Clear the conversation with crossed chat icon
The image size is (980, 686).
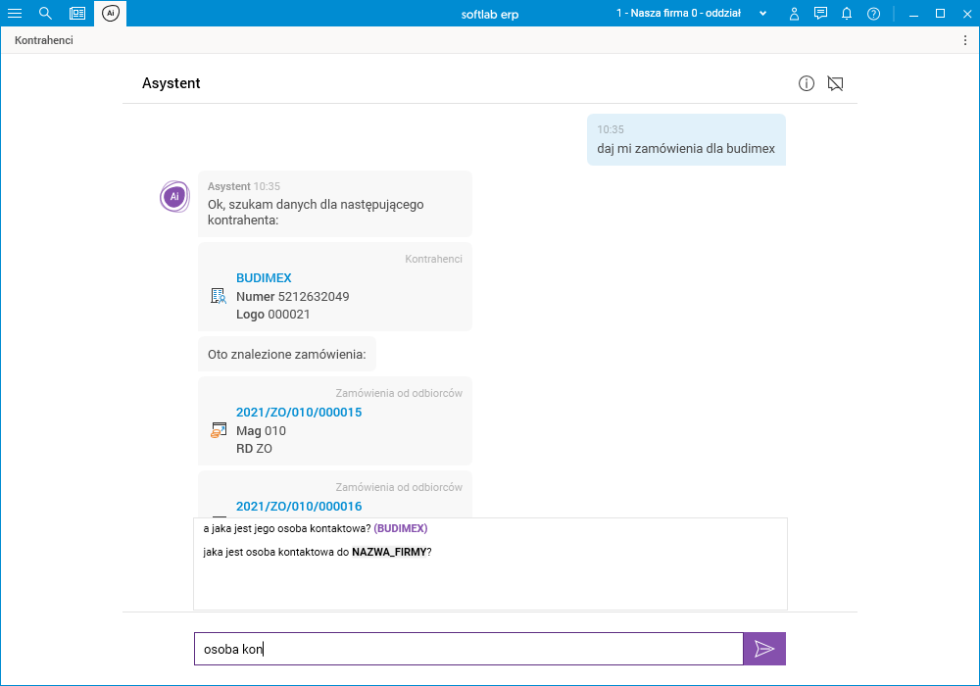pyautogui.click(x=835, y=83)
